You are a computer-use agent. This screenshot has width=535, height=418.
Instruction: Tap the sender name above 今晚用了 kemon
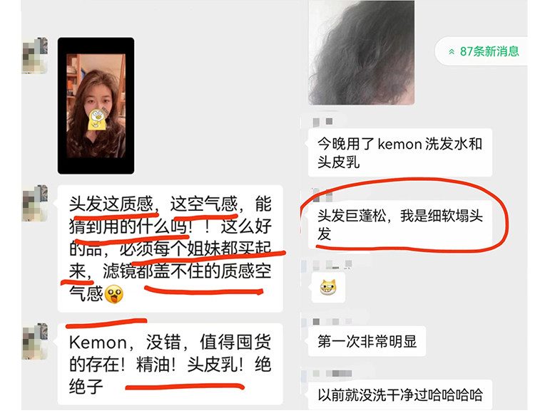pos(322,122)
